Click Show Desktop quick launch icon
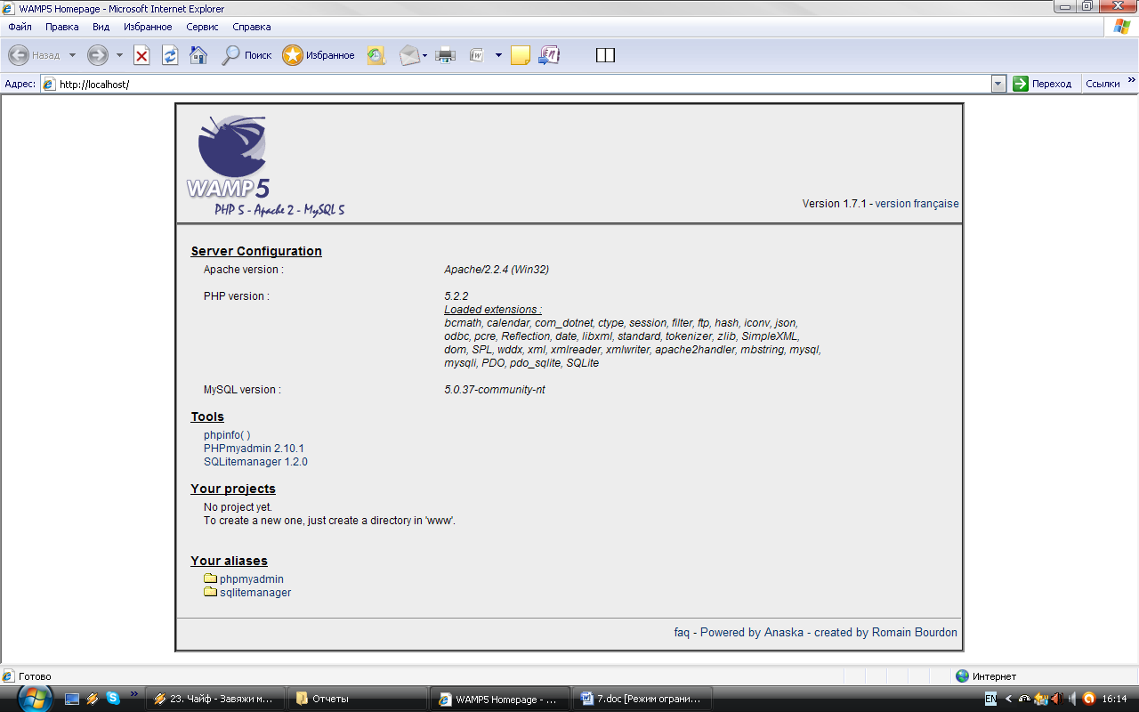Image resolution: width=1139 pixels, height=712 pixels. 73,699
